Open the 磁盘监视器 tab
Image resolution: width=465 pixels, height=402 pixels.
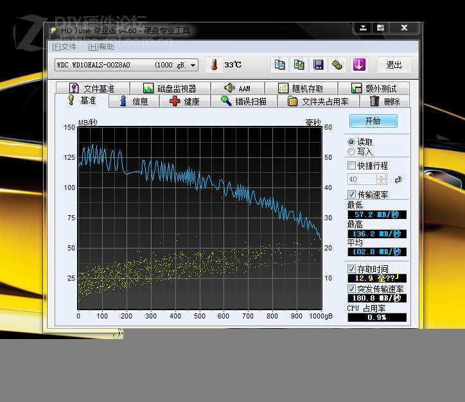point(170,89)
